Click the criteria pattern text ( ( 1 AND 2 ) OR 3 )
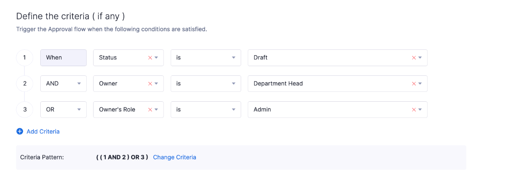The height and width of the screenshot is (180, 515). point(122,157)
